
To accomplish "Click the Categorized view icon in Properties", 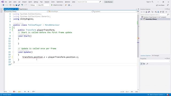I will (141, 64).
